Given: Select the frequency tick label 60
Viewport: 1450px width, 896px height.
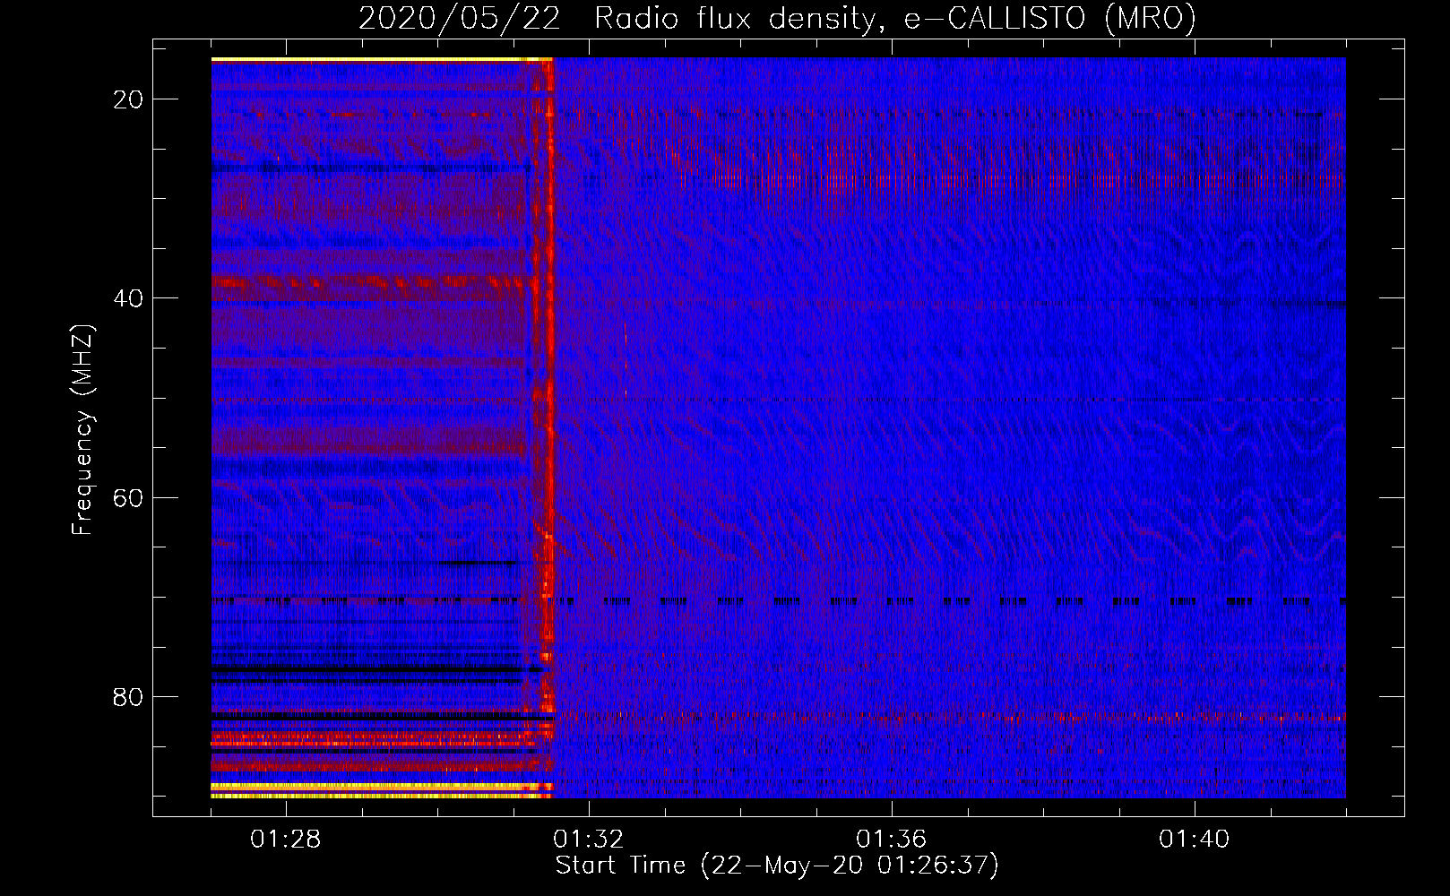Looking at the screenshot, I should pos(128,497).
